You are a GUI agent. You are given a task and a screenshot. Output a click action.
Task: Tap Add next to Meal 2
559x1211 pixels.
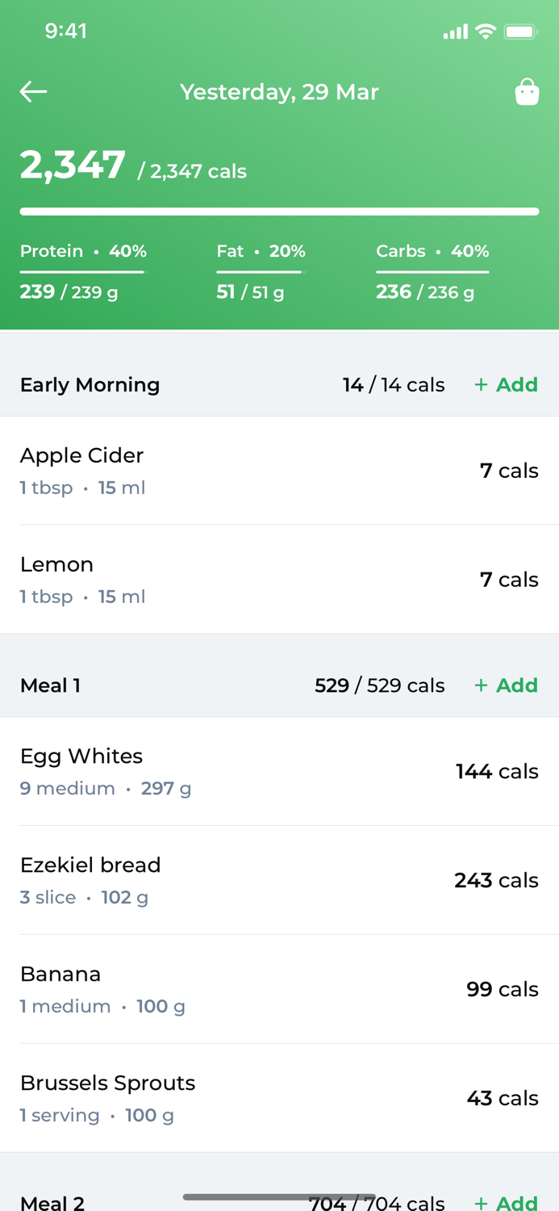(506, 1203)
